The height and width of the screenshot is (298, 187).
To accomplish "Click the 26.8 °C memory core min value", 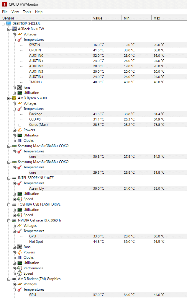I will 129,172.
